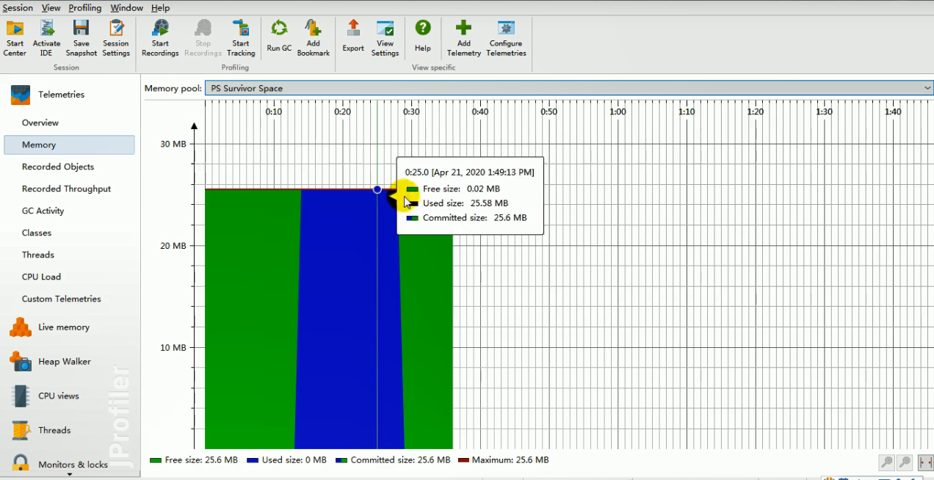
Task: Trigger garbage collection with Run GC
Action: point(278,35)
